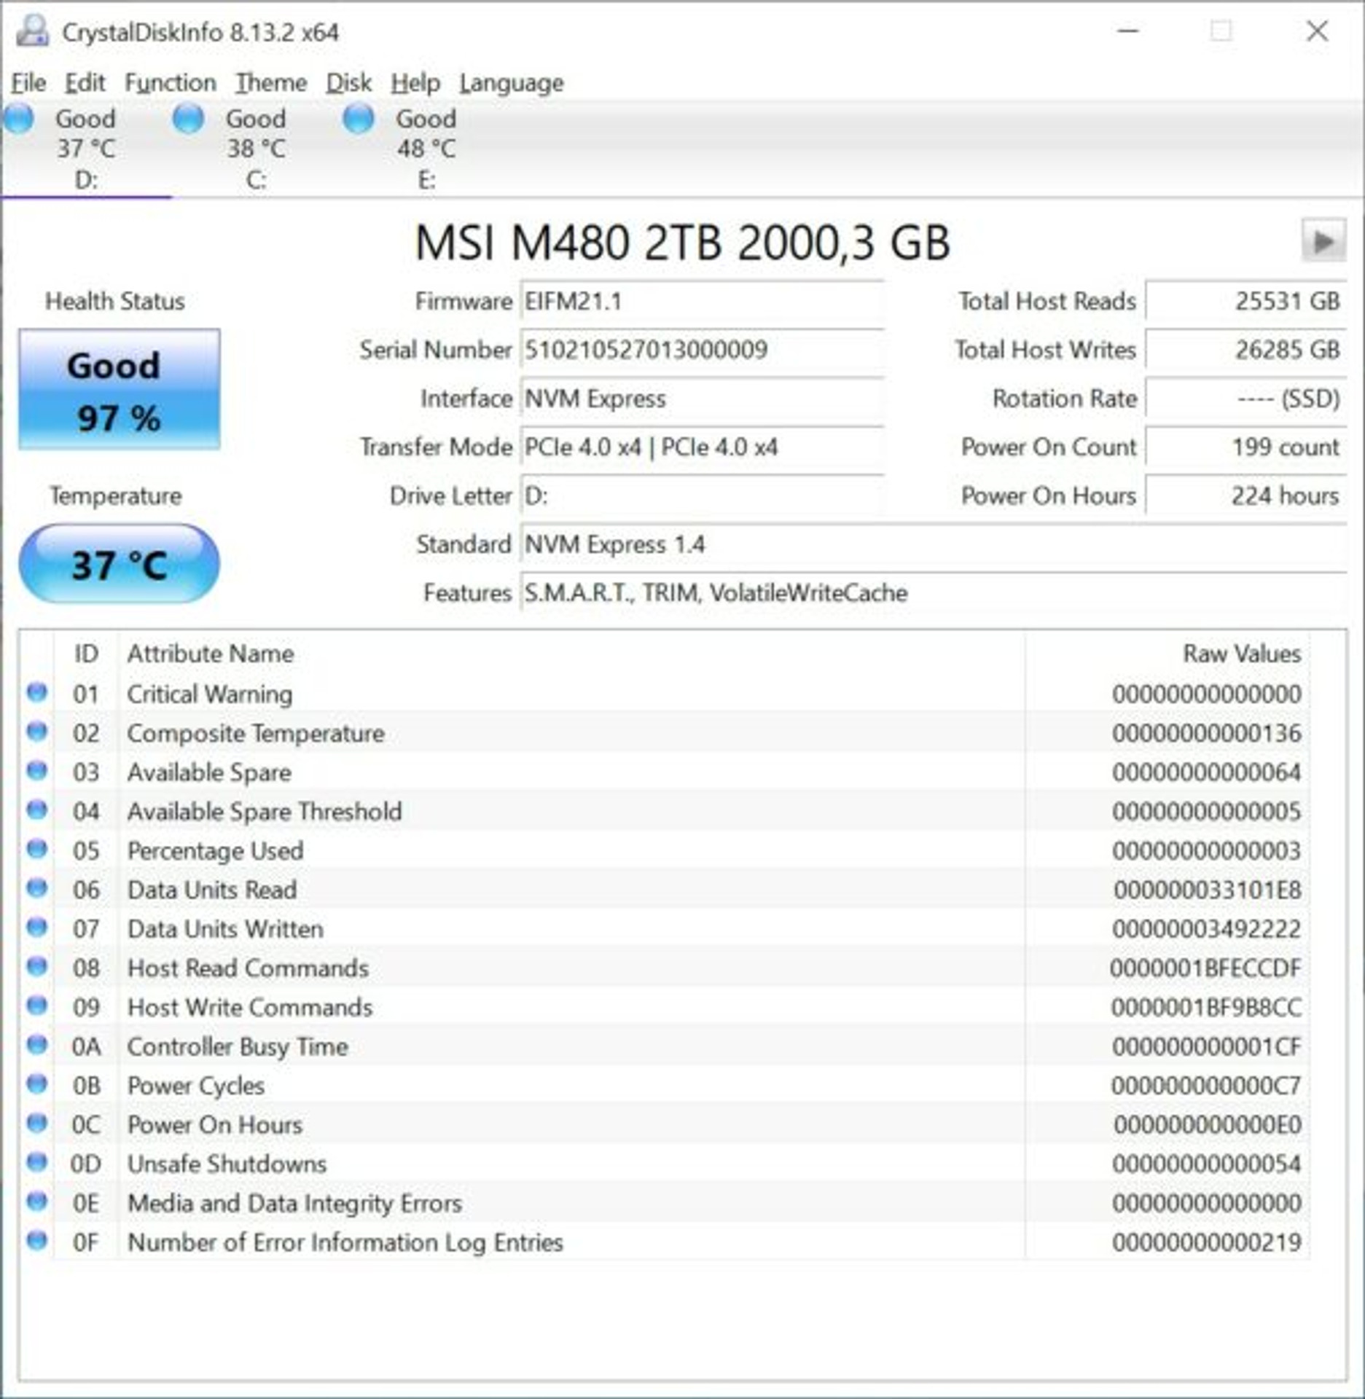The height and width of the screenshot is (1399, 1365).
Task: Click status dot for Host Write Commands row
Action: (36, 1006)
